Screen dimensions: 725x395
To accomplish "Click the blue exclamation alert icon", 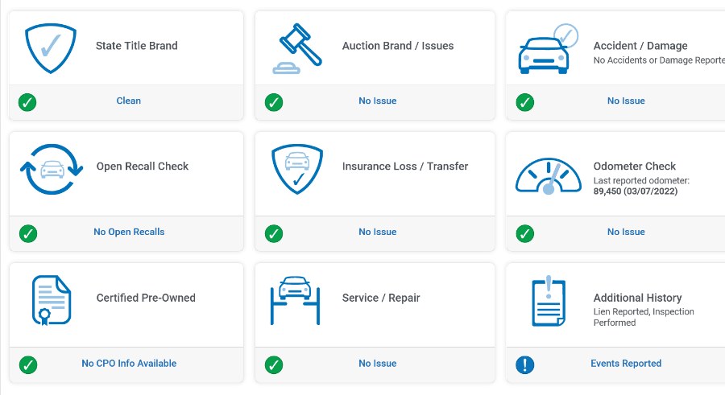I will coord(524,364).
